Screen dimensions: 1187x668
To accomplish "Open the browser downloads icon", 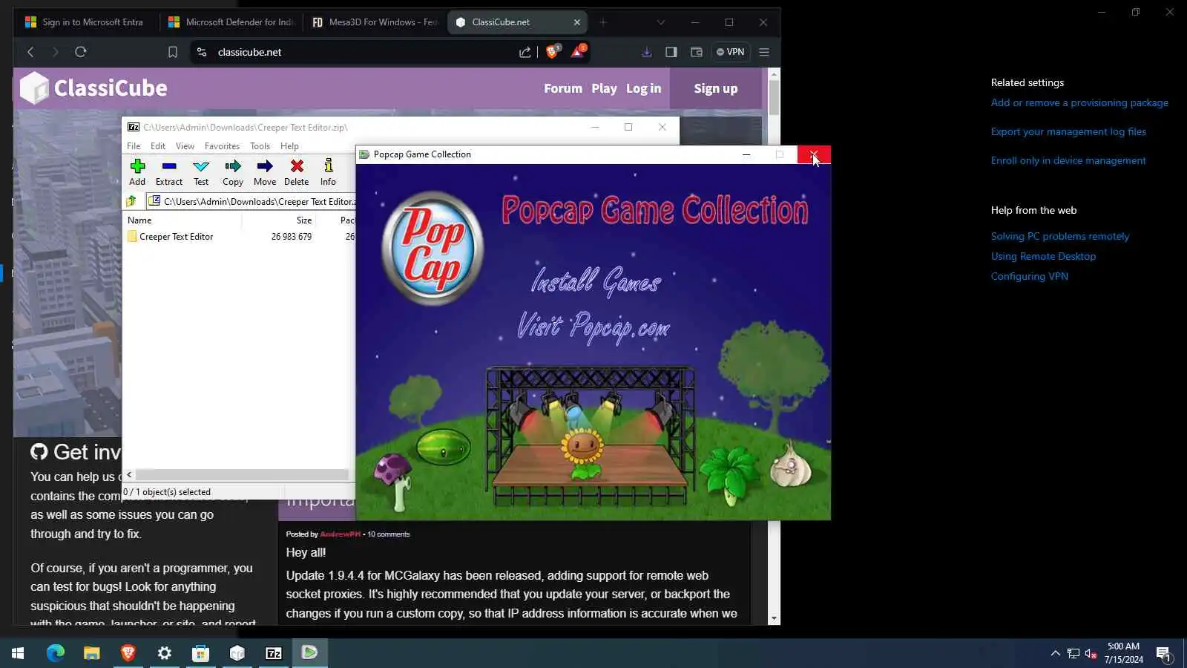I will 647,52.
